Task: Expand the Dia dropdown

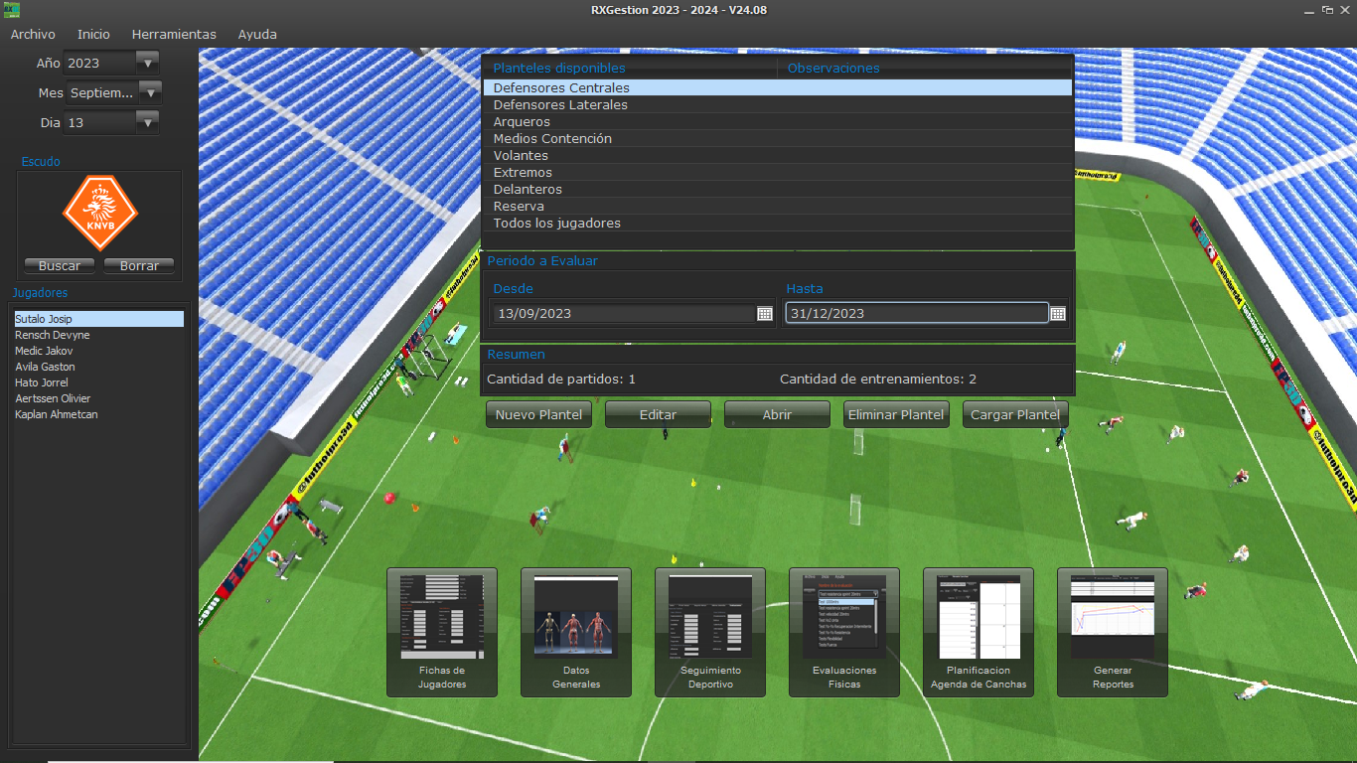Action: point(148,122)
